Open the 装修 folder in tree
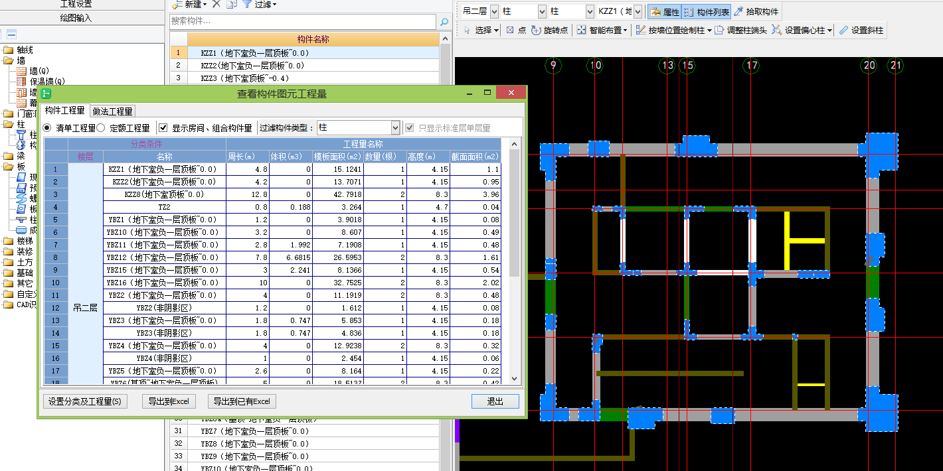The width and height of the screenshot is (943, 471). (x=18, y=251)
